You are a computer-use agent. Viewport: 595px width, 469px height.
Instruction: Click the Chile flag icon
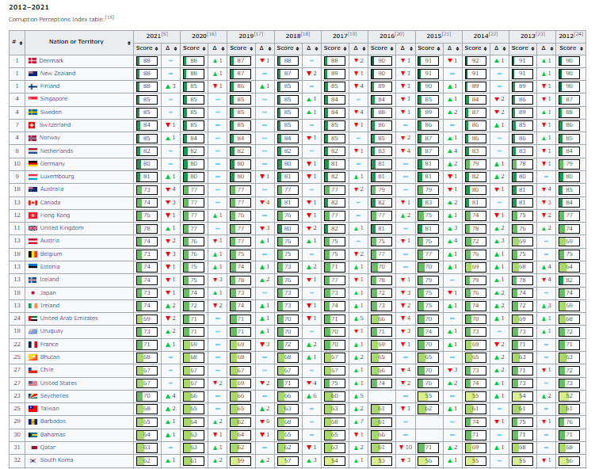click(32, 370)
